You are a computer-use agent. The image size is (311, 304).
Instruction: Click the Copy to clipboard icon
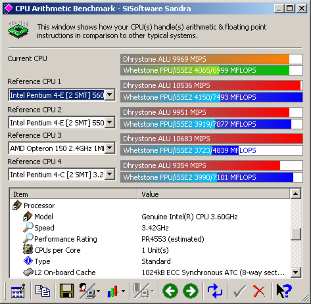tap(43, 291)
